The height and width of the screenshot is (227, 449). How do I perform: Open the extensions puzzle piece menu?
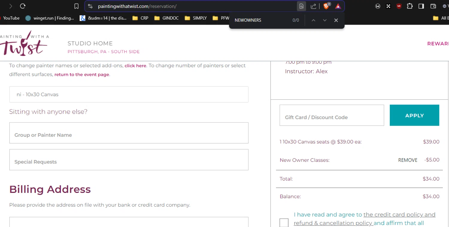(x=409, y=6)
